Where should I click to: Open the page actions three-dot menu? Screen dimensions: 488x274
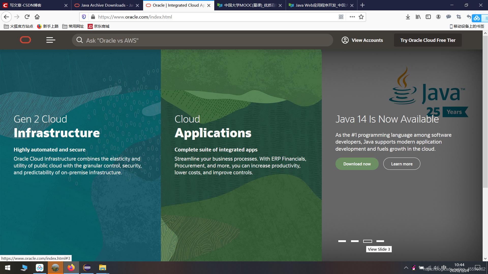[x=352, y=17]
